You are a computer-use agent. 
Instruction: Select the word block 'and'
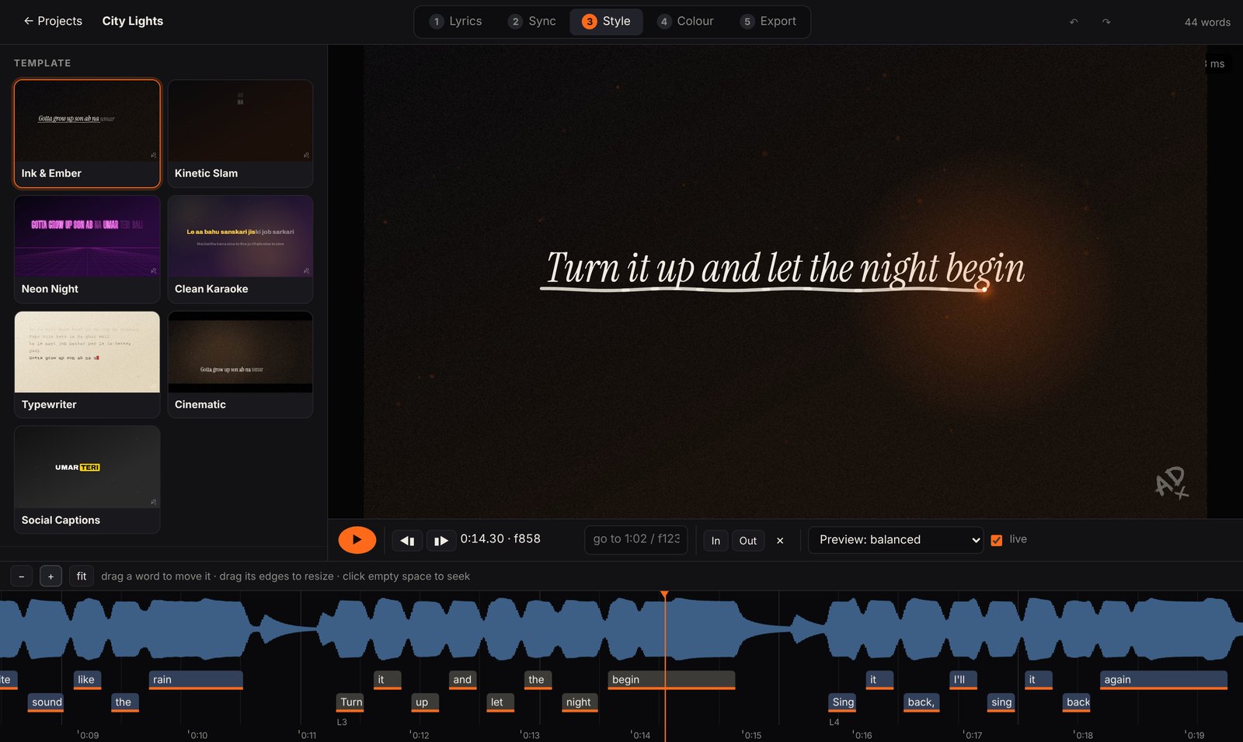tap(462, 680)
